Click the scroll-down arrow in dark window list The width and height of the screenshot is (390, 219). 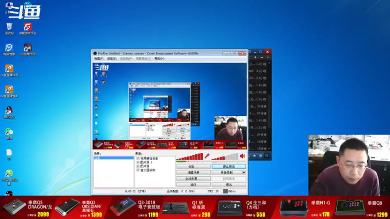tap(269, 148)
